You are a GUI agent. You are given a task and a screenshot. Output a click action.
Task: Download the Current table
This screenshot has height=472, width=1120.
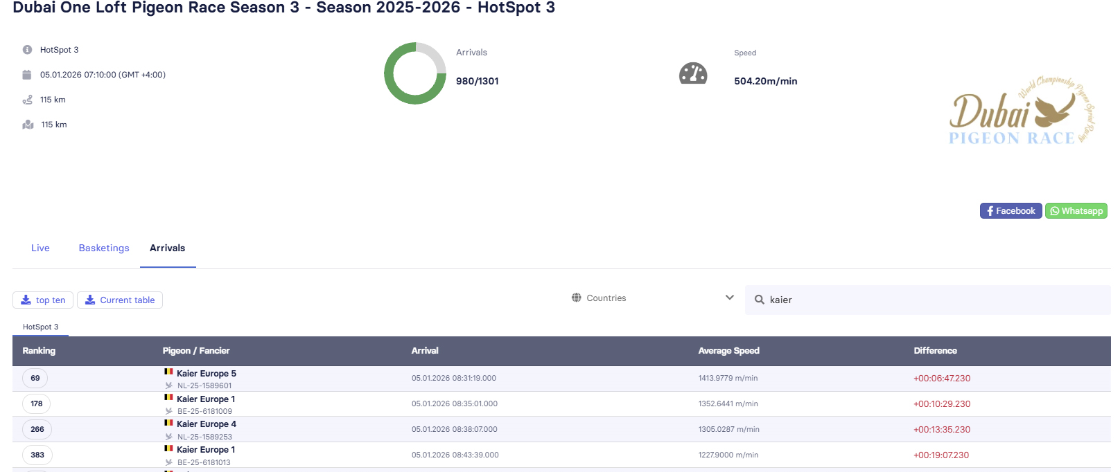[x=120, y=300]
